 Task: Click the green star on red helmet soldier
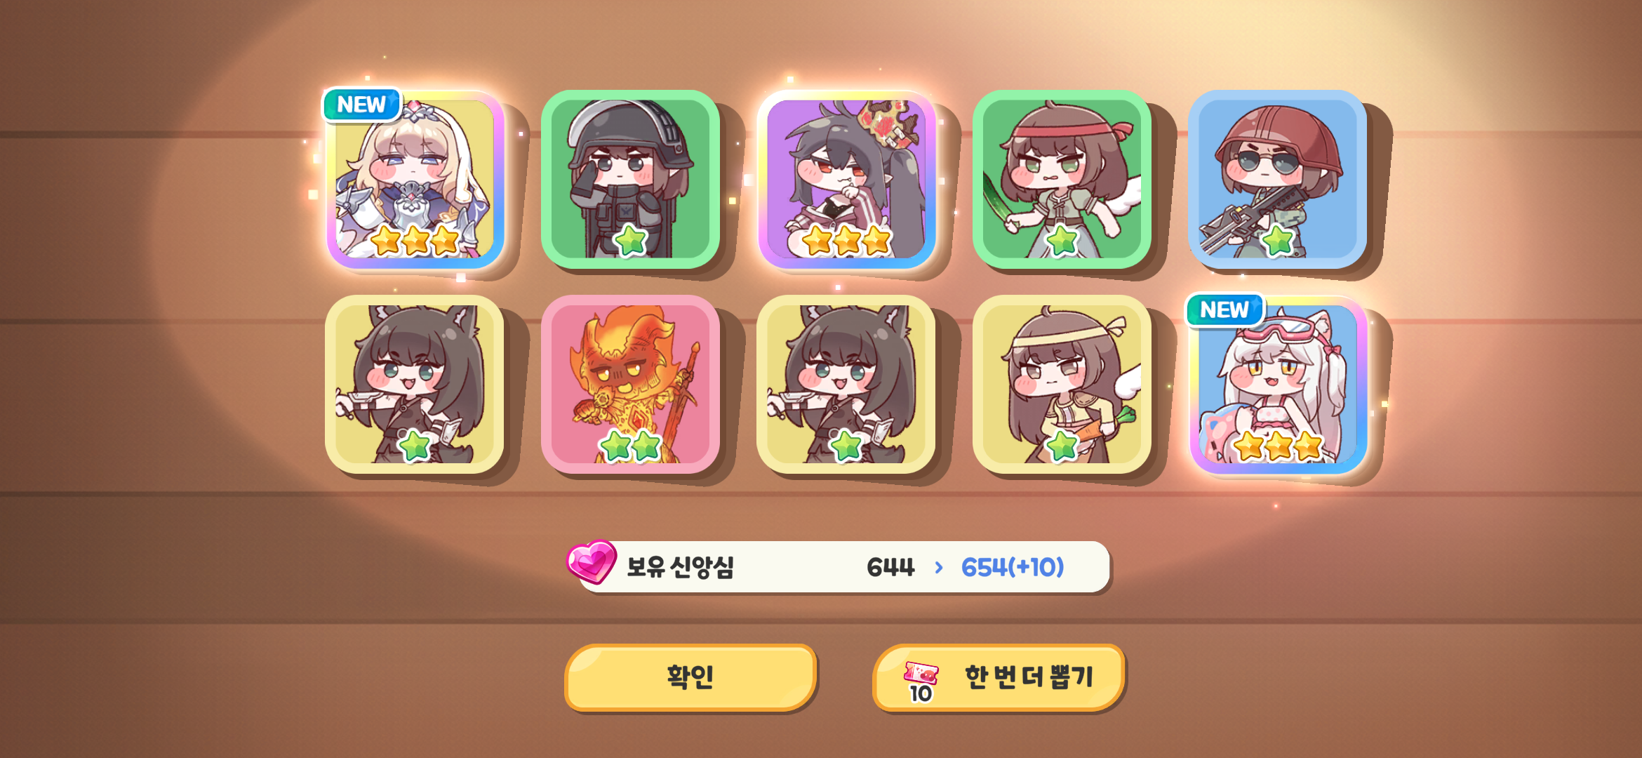coord(1278,241)
